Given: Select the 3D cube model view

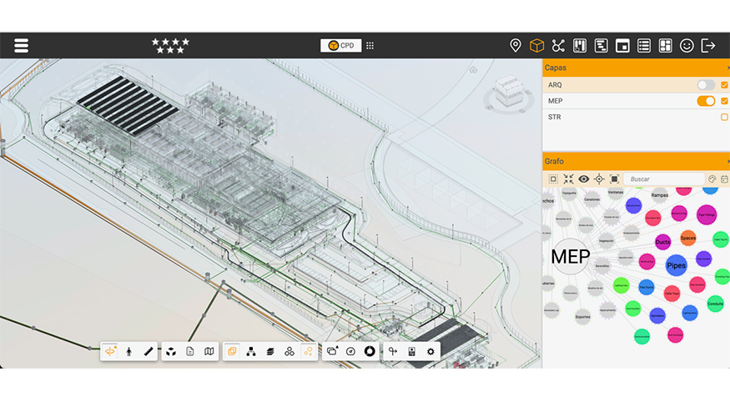Looking at the screenshot, I should point(536,45).
